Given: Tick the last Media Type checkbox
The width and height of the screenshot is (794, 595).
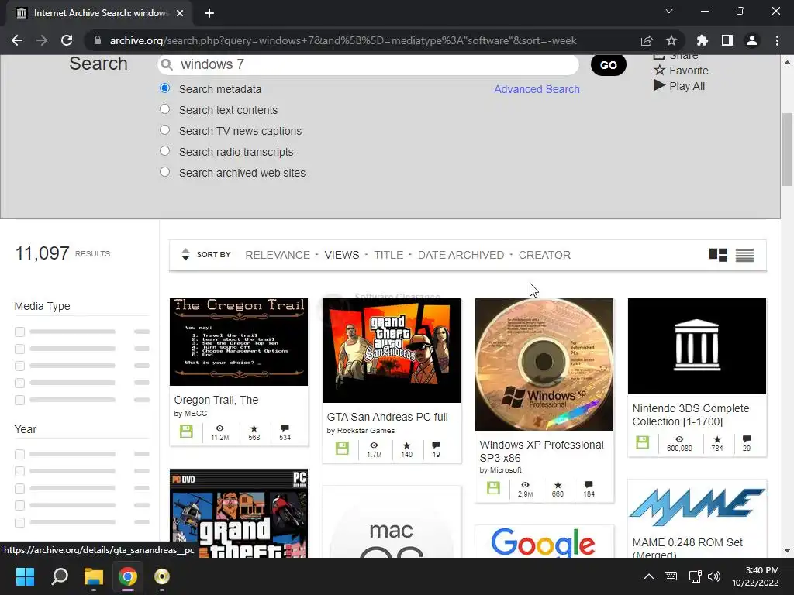Looking at the screenshot, I should 19,401.
